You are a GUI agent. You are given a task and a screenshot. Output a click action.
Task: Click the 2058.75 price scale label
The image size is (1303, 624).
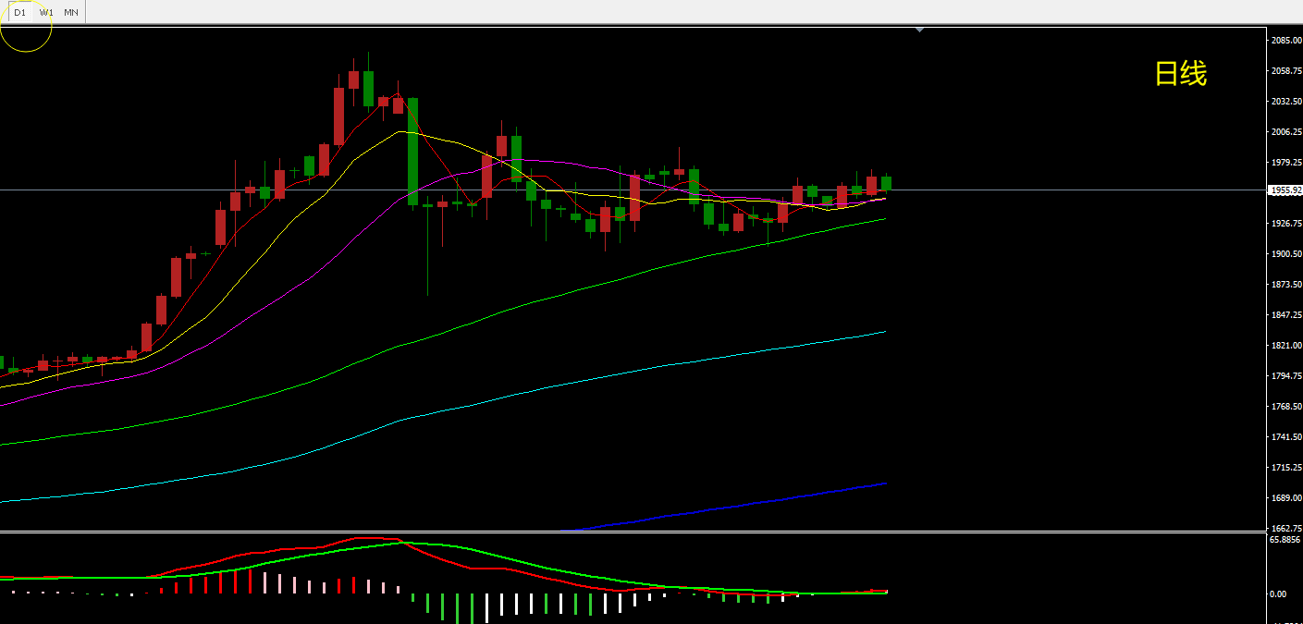(1286, 71)
